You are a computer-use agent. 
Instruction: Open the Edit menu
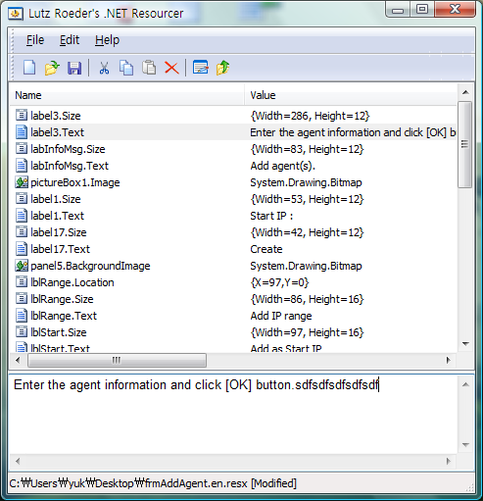(x=70, y=40)
